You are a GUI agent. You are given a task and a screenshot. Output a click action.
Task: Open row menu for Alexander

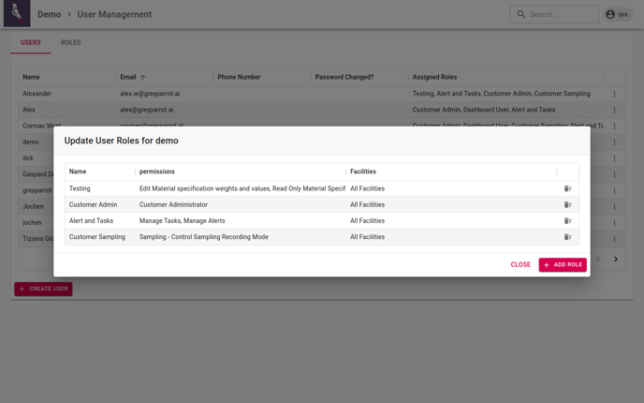(x=614, y=94)
